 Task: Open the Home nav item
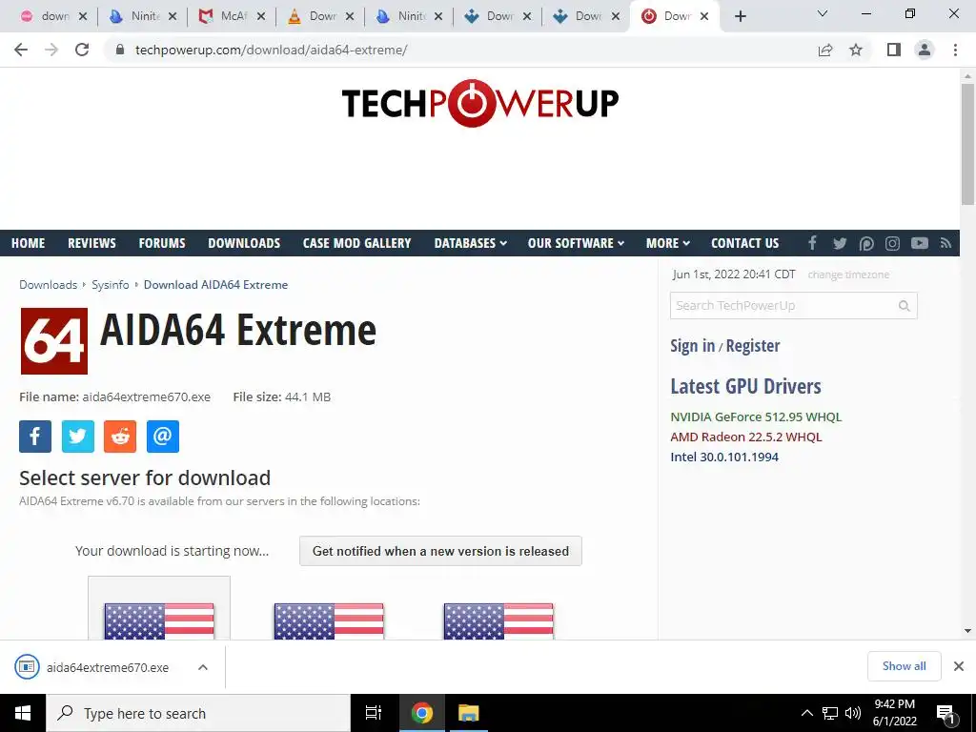point(28,243)
